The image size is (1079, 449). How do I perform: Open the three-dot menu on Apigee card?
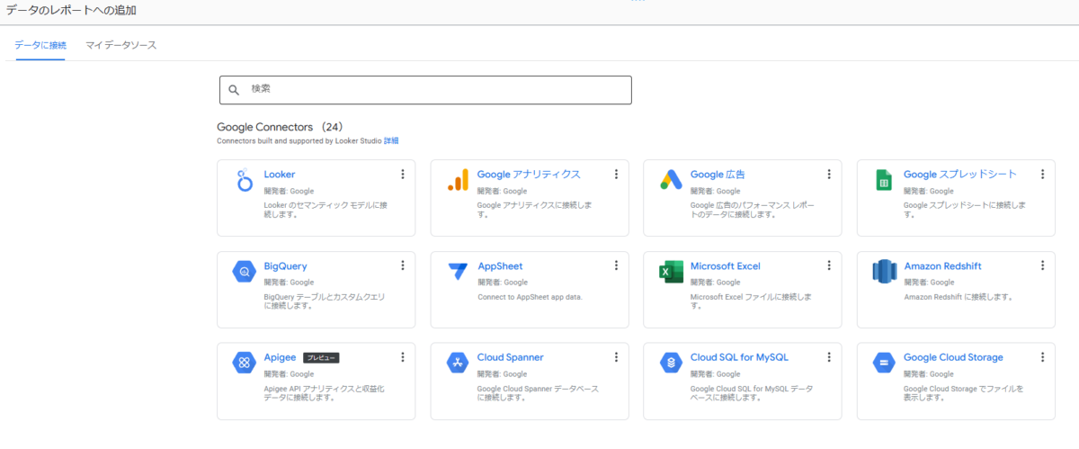coord(403,357)
